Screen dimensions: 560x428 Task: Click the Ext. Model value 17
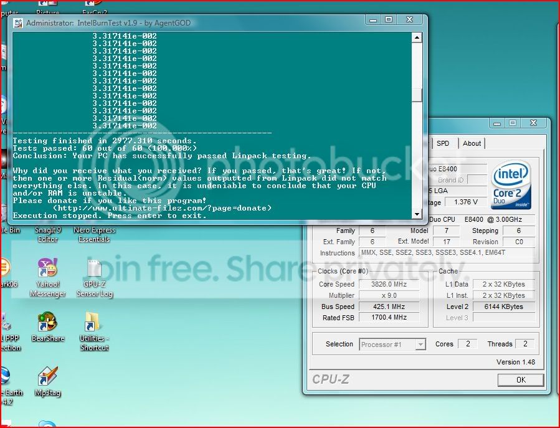(x=447, y=242)
